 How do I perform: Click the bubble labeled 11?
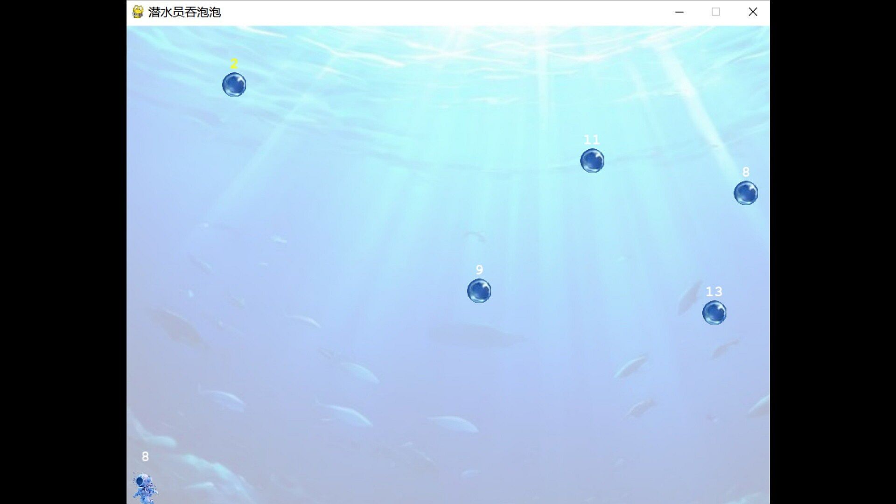point(592,161)
